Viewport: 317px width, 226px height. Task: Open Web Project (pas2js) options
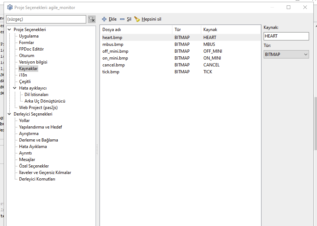click(38, 108)
